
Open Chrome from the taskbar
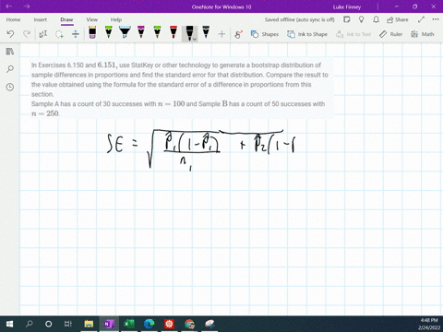coord(189,324)
